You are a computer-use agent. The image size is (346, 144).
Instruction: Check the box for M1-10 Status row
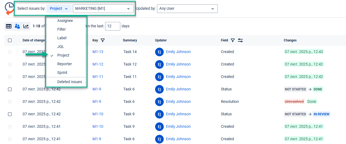tap(10, 114)
